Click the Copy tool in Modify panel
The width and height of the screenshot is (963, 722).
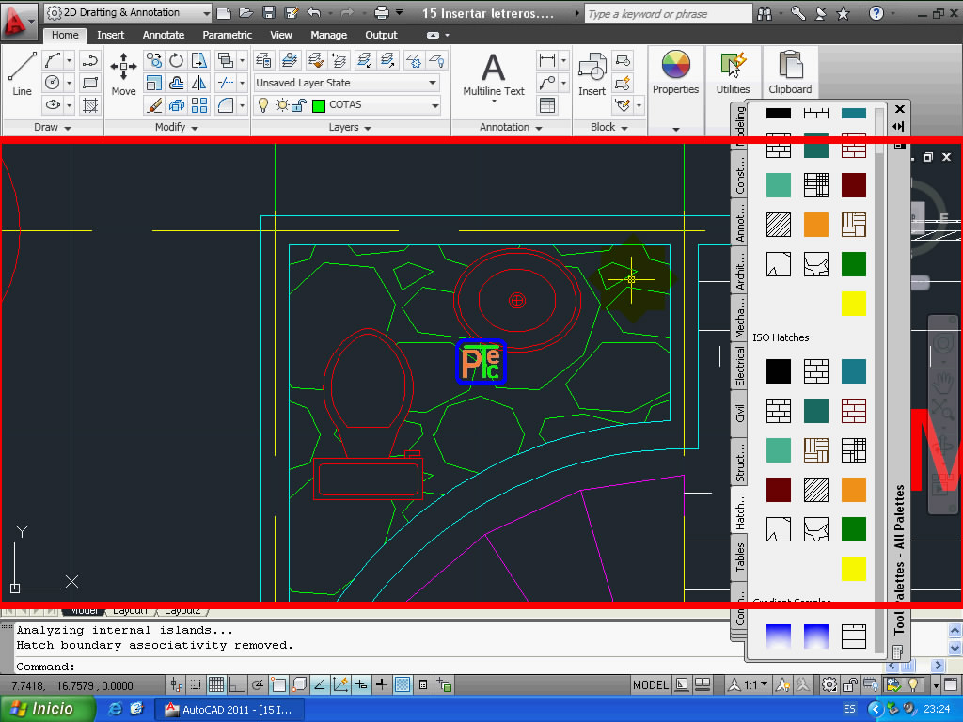pyautogui.click(x=154, y=60)
